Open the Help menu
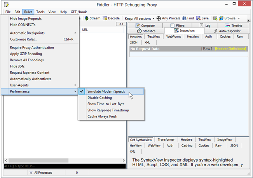The width and height of the screenshot is (253, 178). (63, 12)
